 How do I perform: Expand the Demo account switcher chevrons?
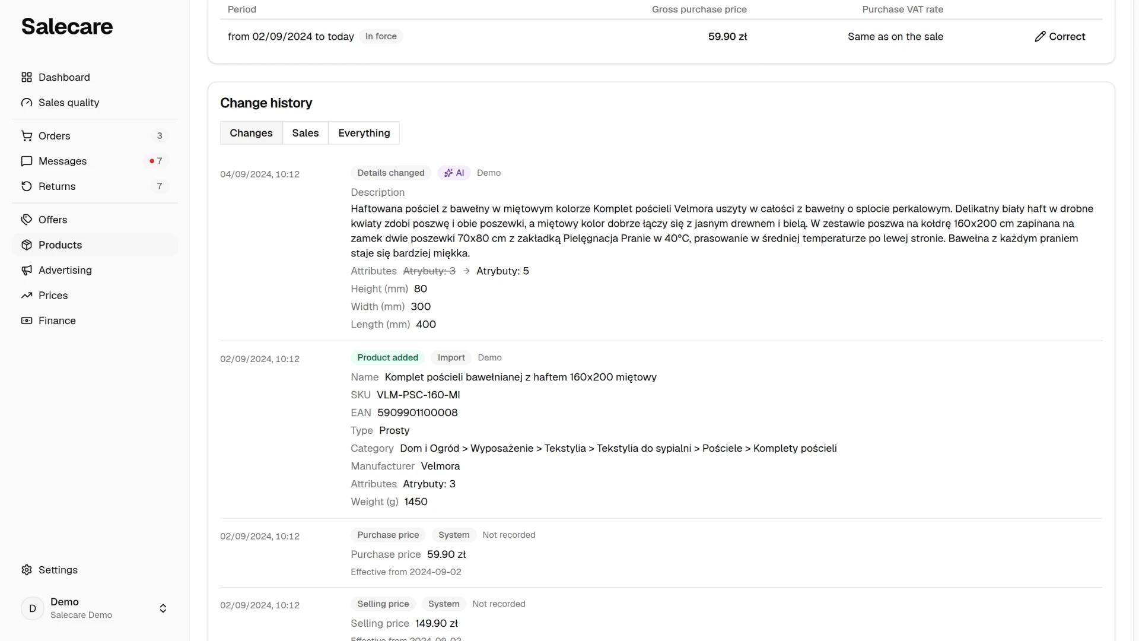coord(163,608)
